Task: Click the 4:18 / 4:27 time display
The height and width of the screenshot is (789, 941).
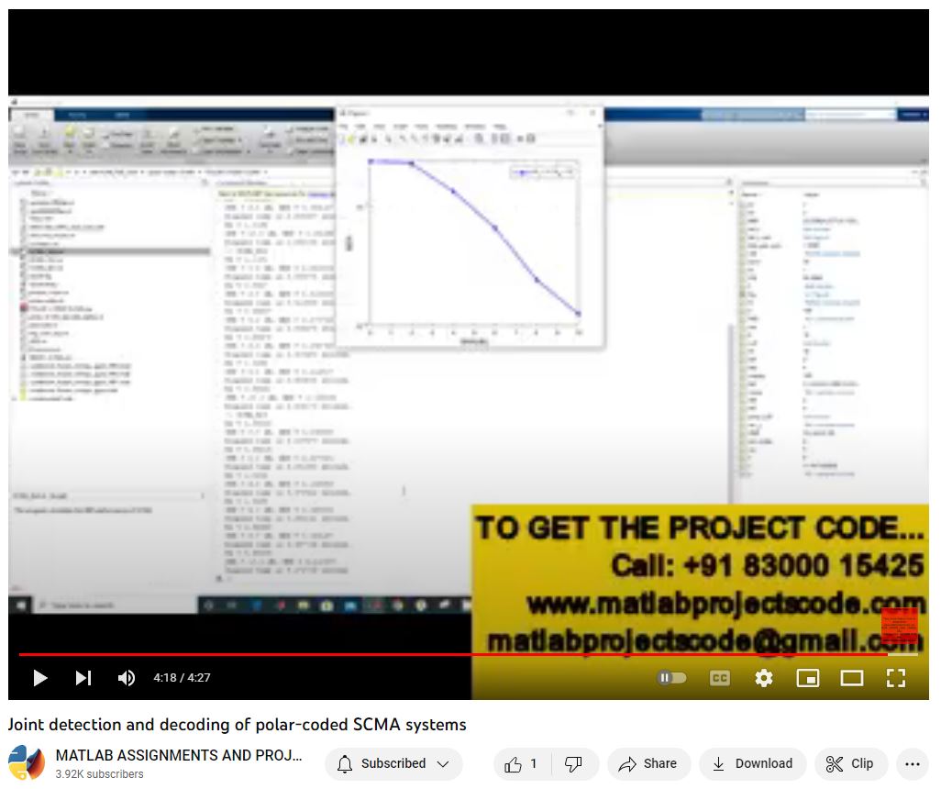Action: [x=182, y=678]
